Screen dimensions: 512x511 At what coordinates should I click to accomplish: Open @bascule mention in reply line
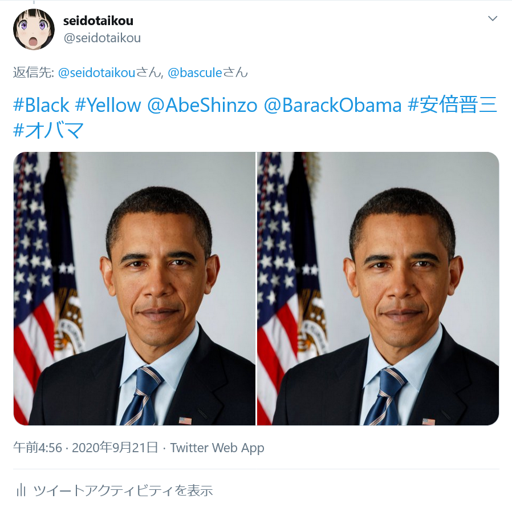click(x=195, y=73)
